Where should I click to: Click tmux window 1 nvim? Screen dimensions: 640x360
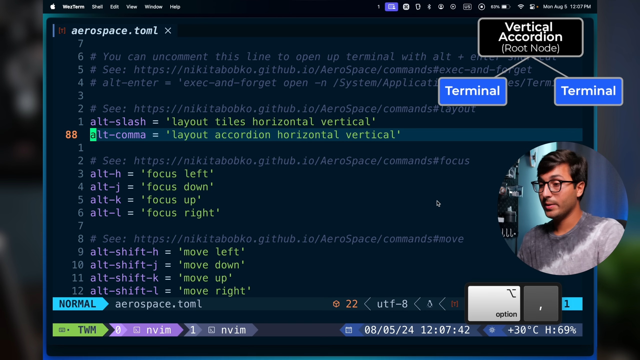pos(225,330)
